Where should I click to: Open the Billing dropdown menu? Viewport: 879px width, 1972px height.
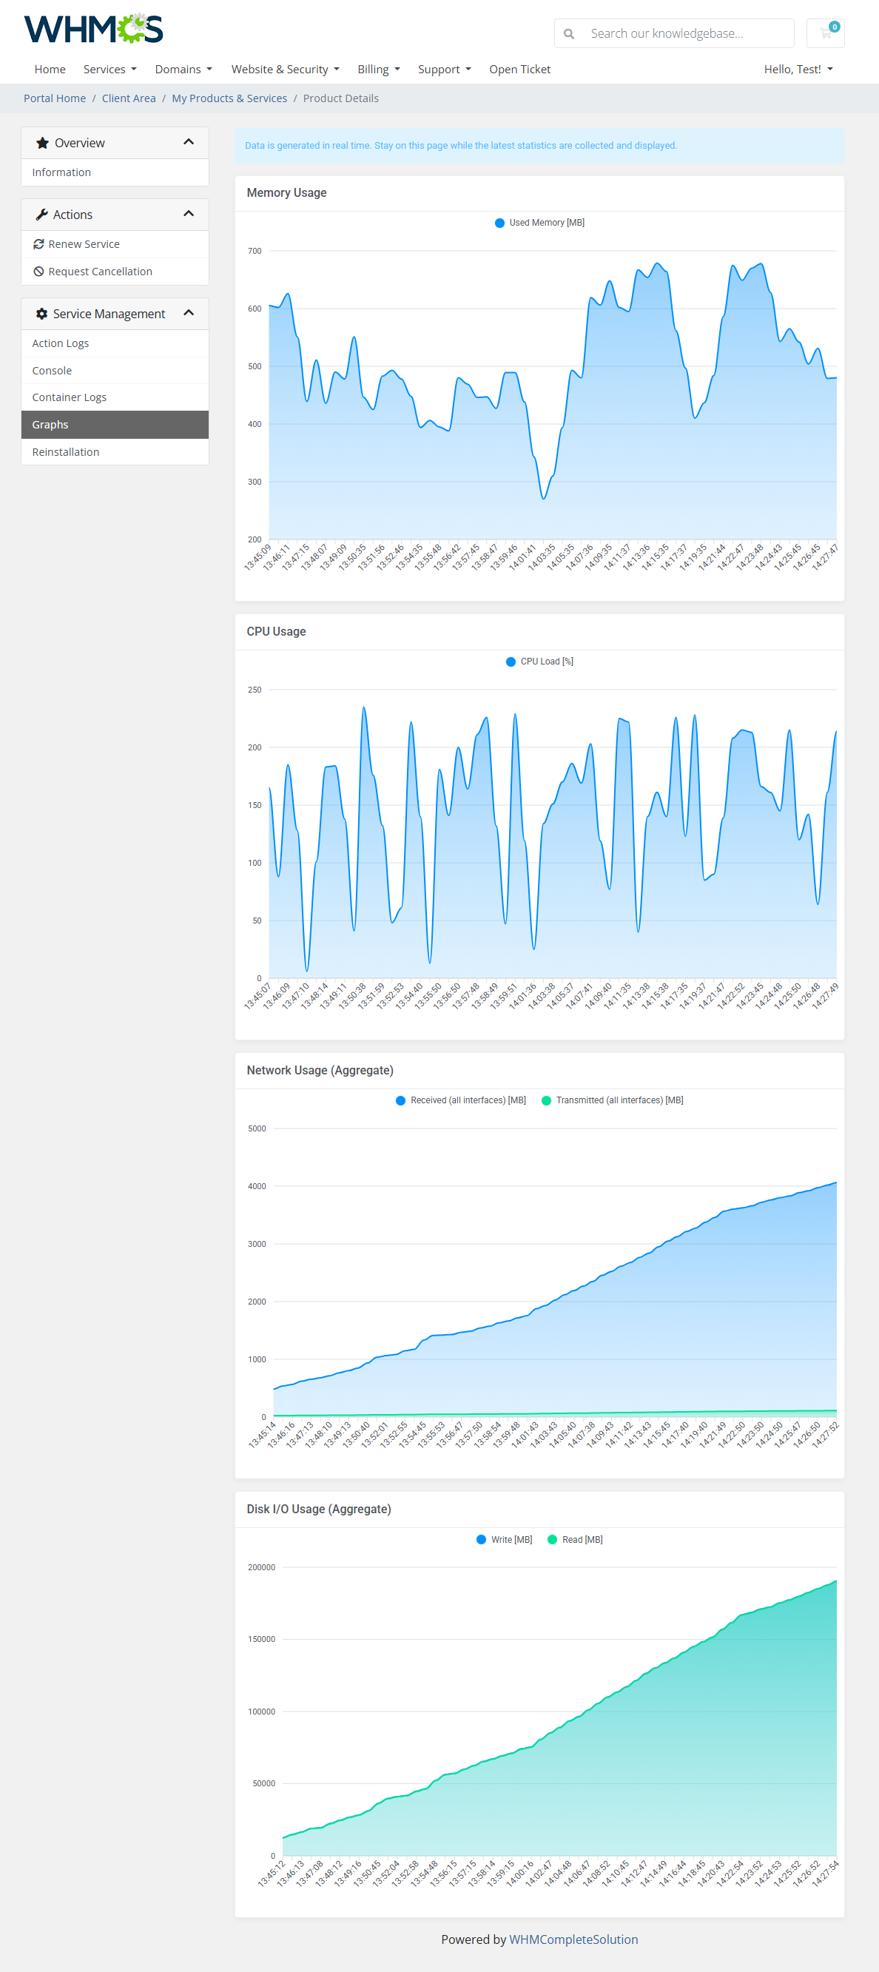point(378,69)
